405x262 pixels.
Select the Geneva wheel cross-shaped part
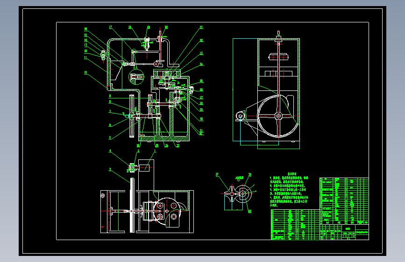(x=232, y=193)
